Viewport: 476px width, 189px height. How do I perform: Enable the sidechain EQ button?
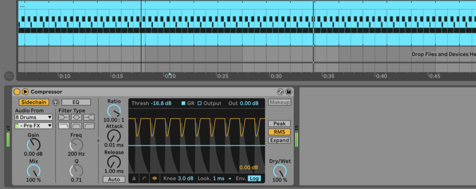(76, 102)
